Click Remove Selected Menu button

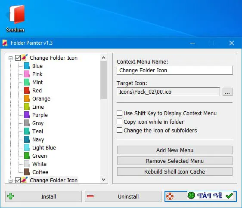(175, 161)
